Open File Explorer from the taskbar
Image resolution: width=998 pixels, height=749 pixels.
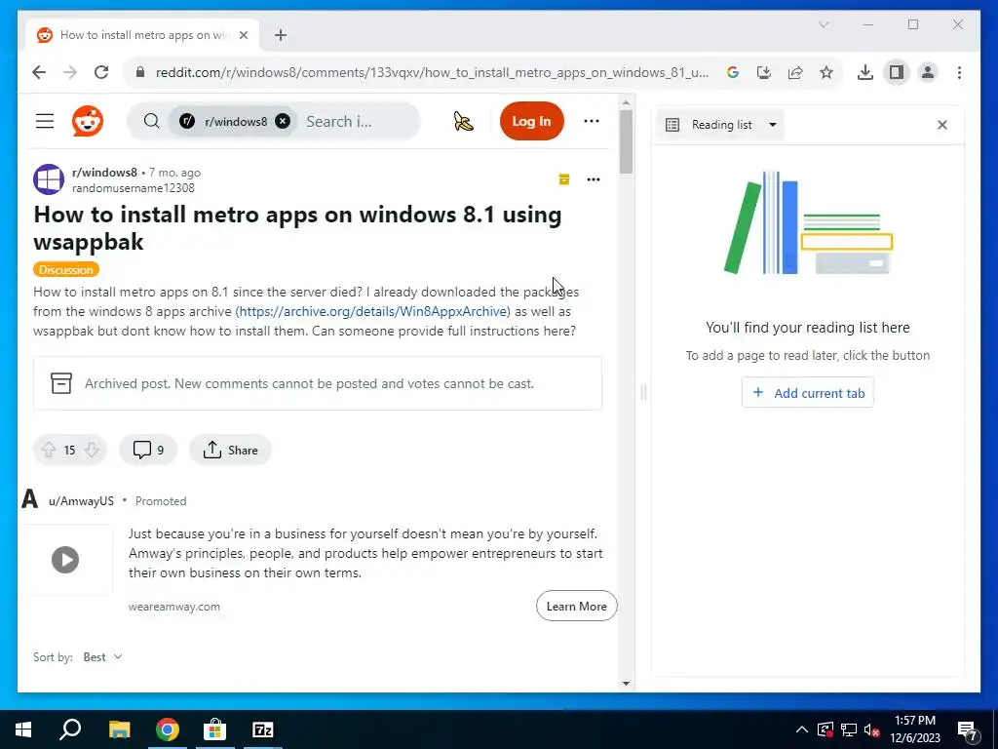[119, 729]
